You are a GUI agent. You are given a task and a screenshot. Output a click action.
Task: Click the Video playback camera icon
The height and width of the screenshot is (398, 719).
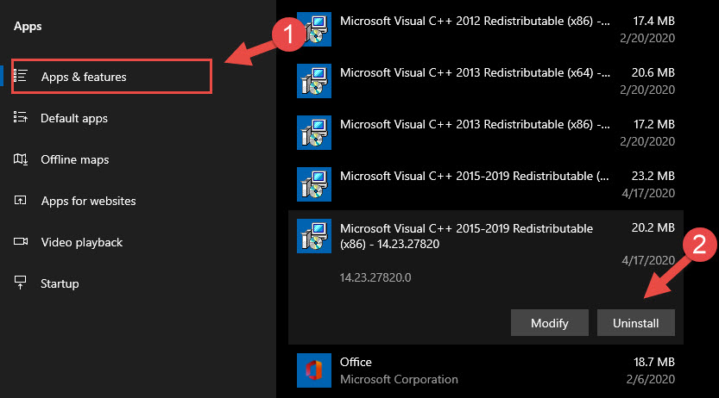[21, 241]
